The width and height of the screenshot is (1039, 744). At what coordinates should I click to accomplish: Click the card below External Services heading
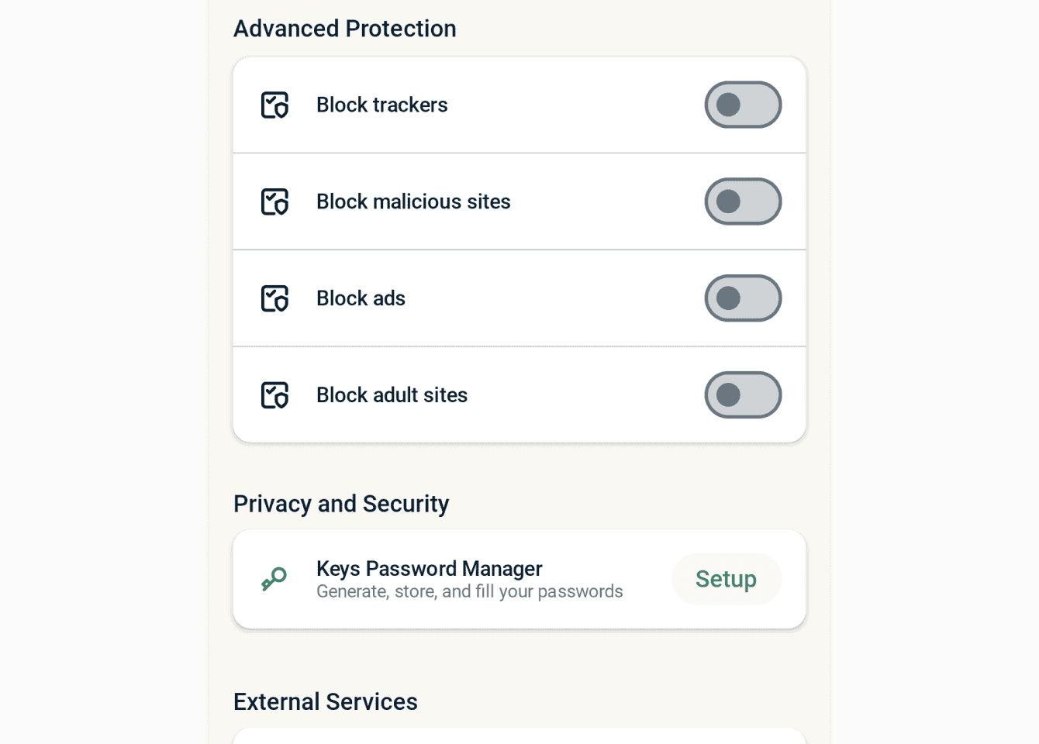(x=519, y=736)
